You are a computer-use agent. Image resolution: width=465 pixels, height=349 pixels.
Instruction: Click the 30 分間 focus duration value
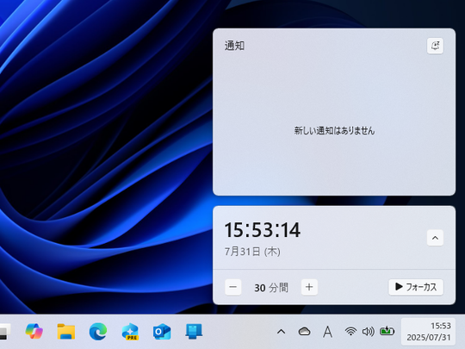(271, 287)
